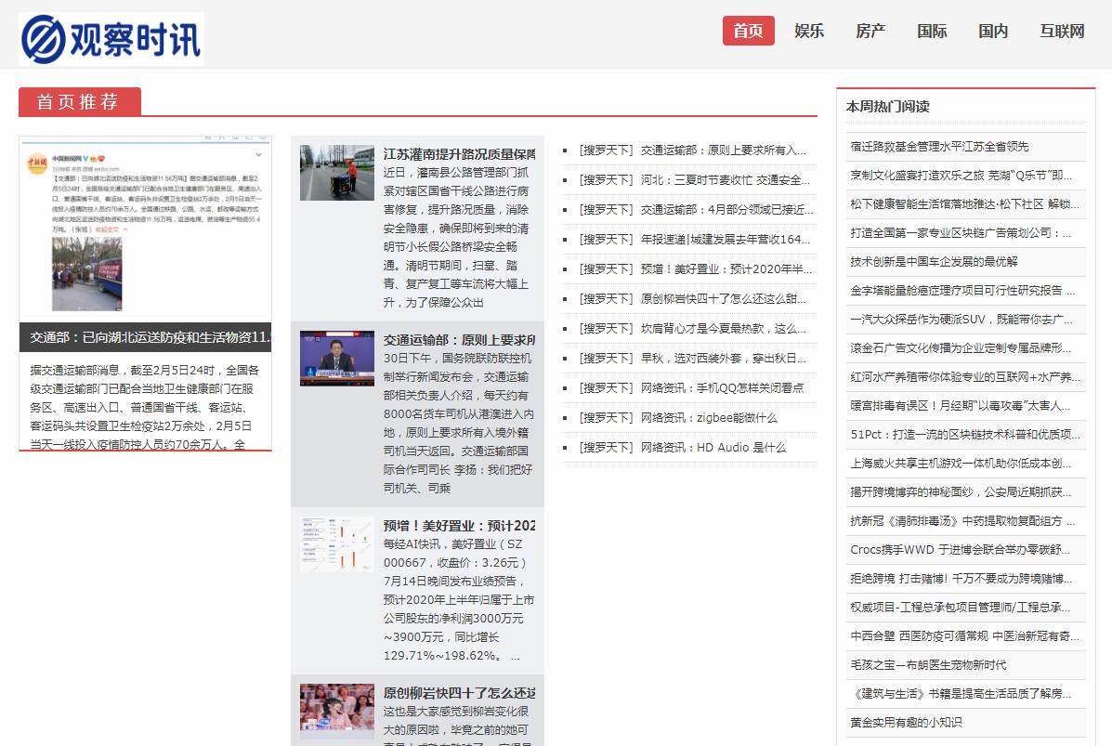Open list item 交通运输部：4月部分领域已接近
Image resolution: width=1112 pixels, height=746 pixels.
click(x=726, y=210)
